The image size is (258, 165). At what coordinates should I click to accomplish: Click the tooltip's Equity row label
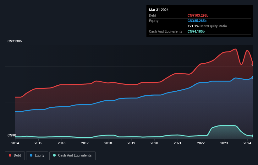point(154,21)
